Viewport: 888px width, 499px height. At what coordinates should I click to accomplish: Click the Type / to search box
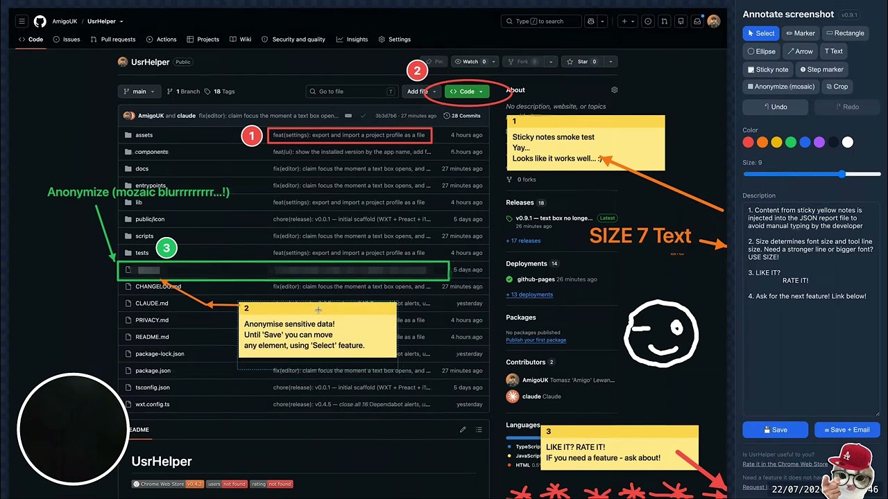click(543, 21)
